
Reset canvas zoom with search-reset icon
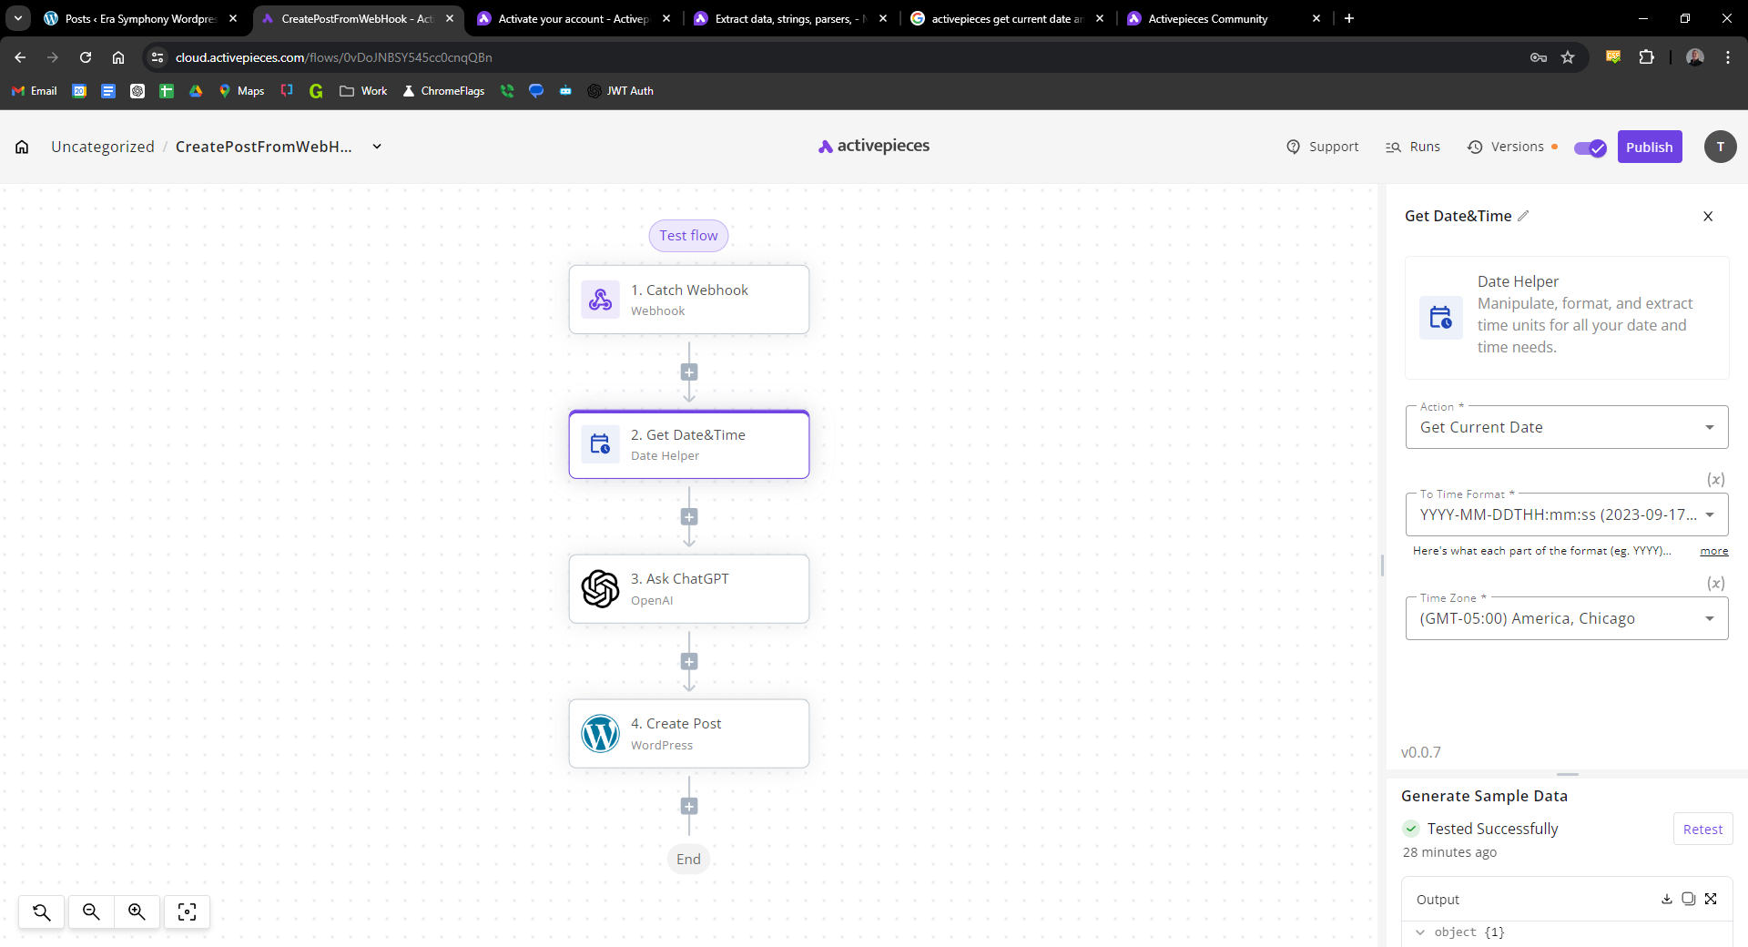pos(42,911)
